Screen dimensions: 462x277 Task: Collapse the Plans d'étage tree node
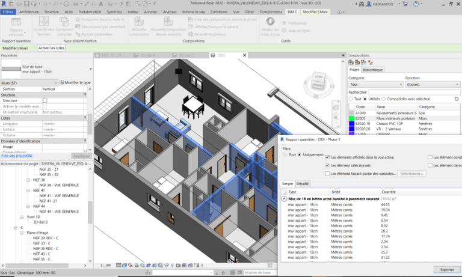[x=22, y=233]
